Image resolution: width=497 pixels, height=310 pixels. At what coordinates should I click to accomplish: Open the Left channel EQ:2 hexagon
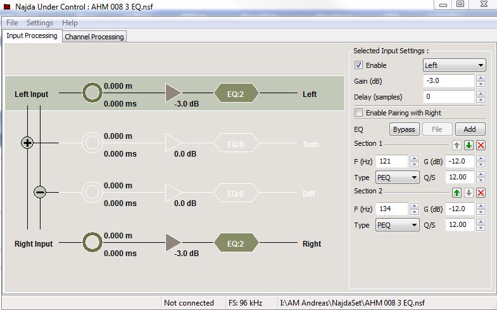coord(236,93)
